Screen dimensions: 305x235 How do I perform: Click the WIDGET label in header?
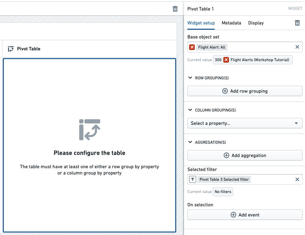pyautogui.click(x=295, y=9)
